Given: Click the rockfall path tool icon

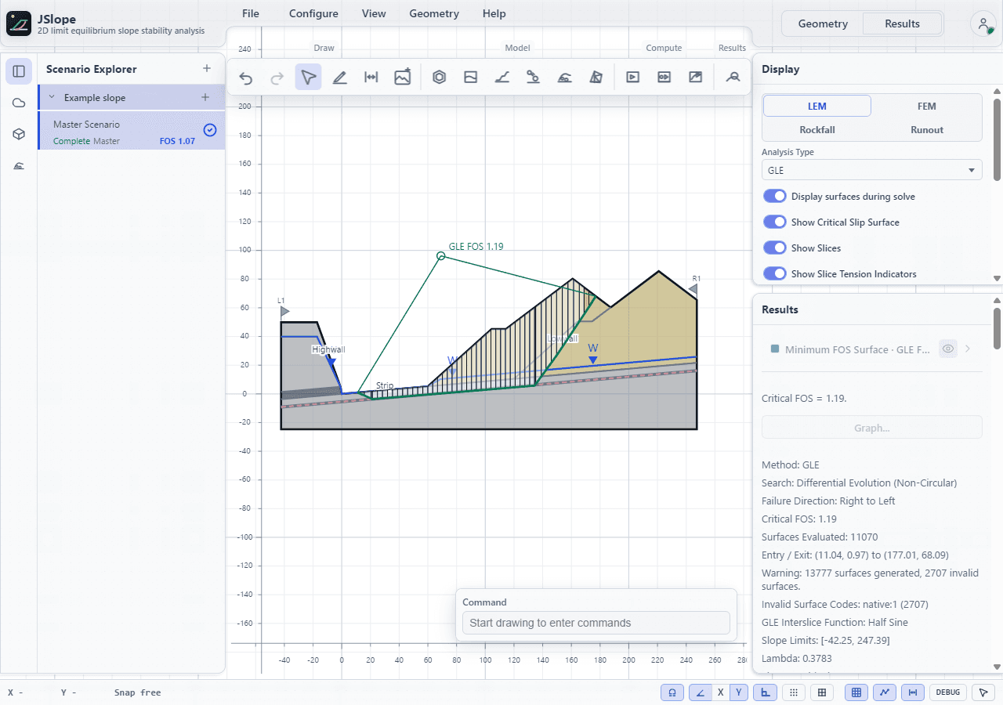Looking at the screenshot, I should (533, 78).
